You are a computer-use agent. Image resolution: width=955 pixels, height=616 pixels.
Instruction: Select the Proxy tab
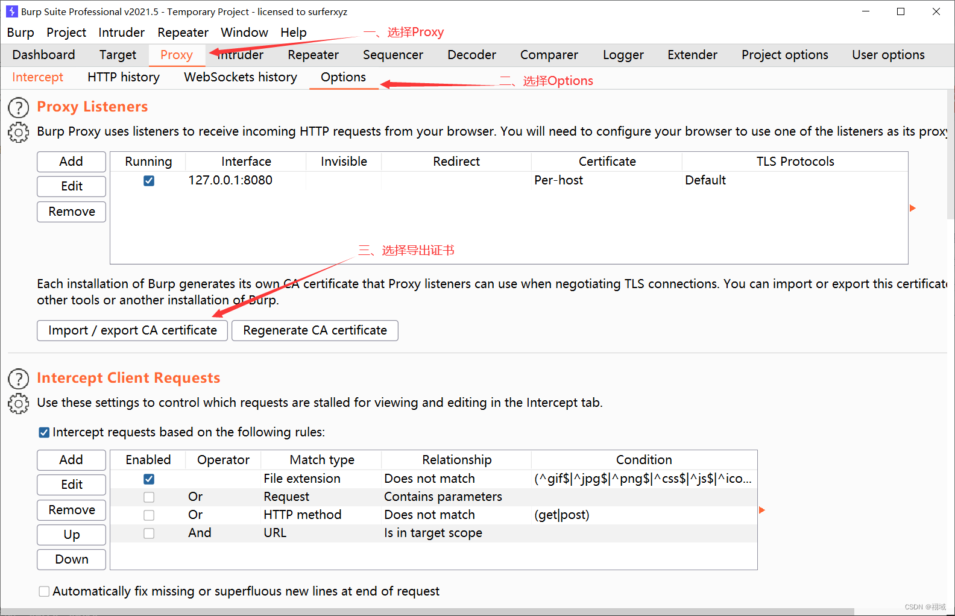coord(177,55)
